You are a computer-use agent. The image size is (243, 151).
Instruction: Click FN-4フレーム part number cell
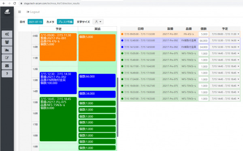point(189,34)
